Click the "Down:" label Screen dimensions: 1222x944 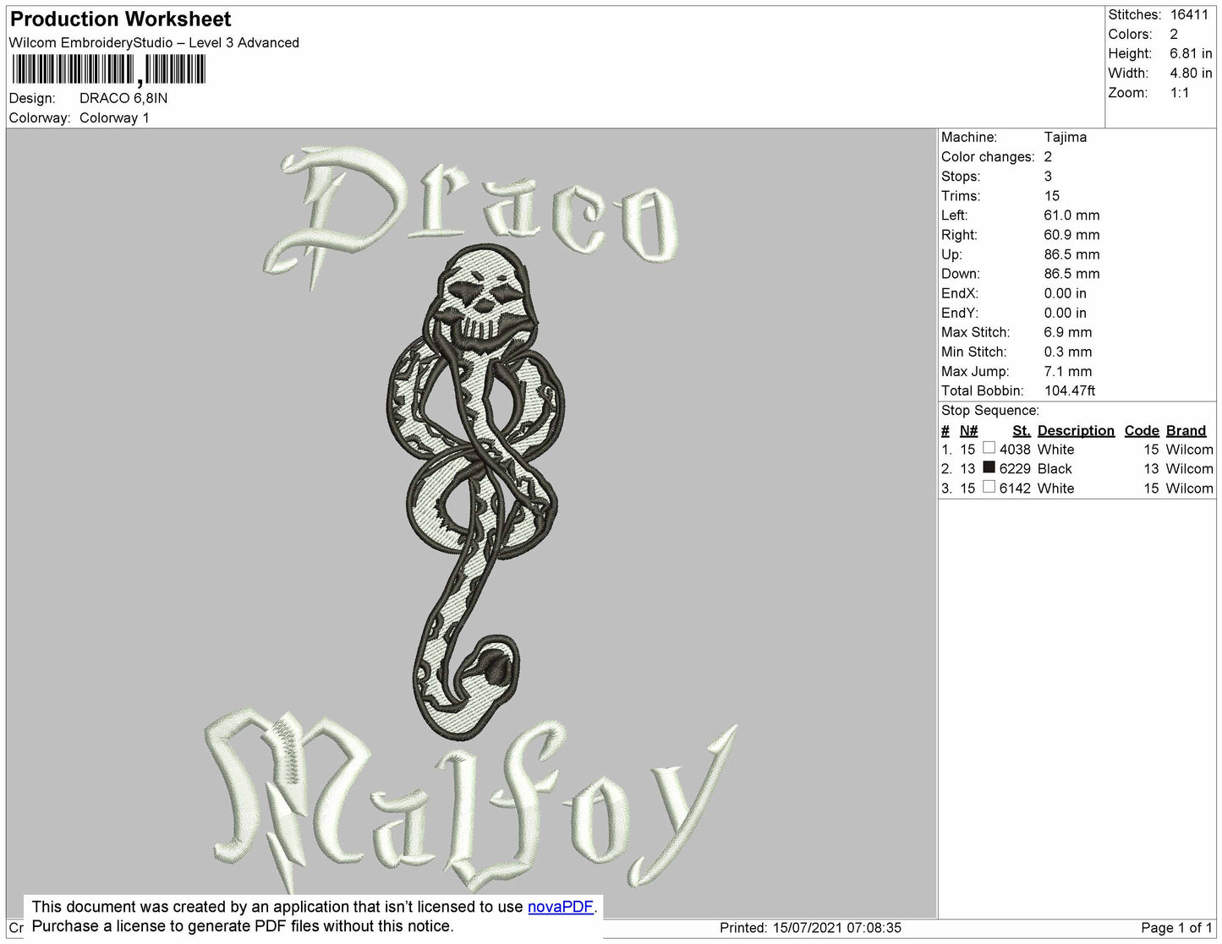click(x=961, y=274)
